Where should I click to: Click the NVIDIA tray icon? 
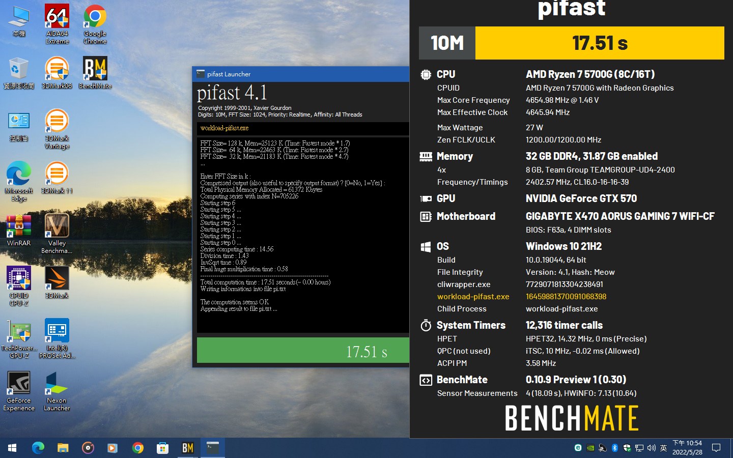[590, 448]
